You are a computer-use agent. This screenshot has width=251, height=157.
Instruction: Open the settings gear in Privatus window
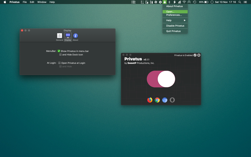(199, 55)
